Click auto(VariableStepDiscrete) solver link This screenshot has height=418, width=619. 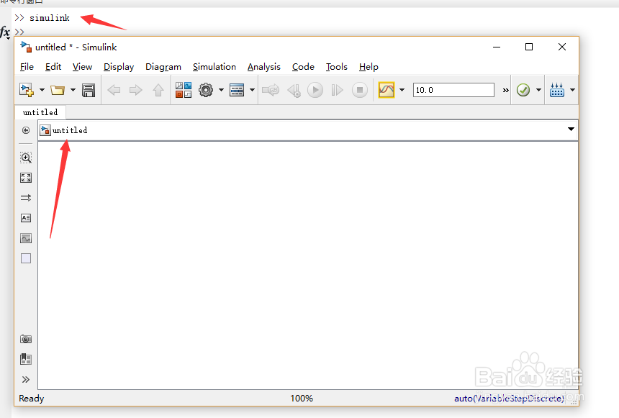[x=509, y=399]
